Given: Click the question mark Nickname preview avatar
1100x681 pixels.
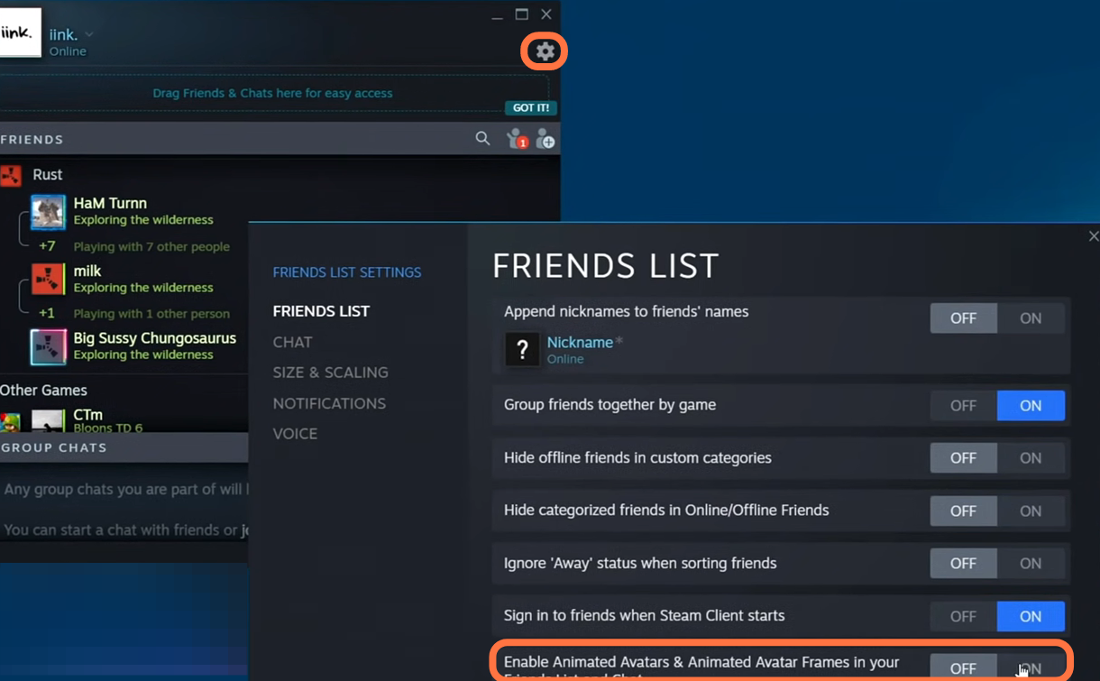Looking at the screenshot, I should tap(522, 350).
